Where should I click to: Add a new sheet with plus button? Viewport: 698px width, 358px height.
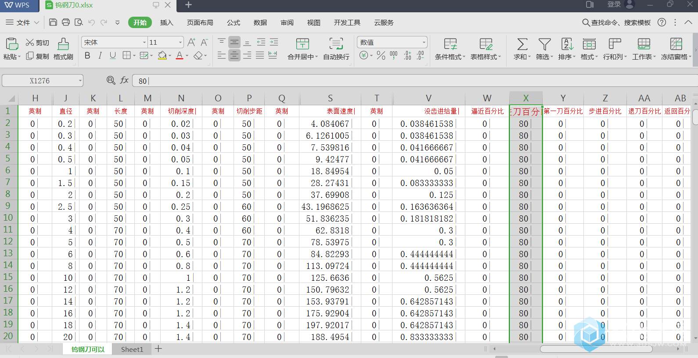[158, 349]
